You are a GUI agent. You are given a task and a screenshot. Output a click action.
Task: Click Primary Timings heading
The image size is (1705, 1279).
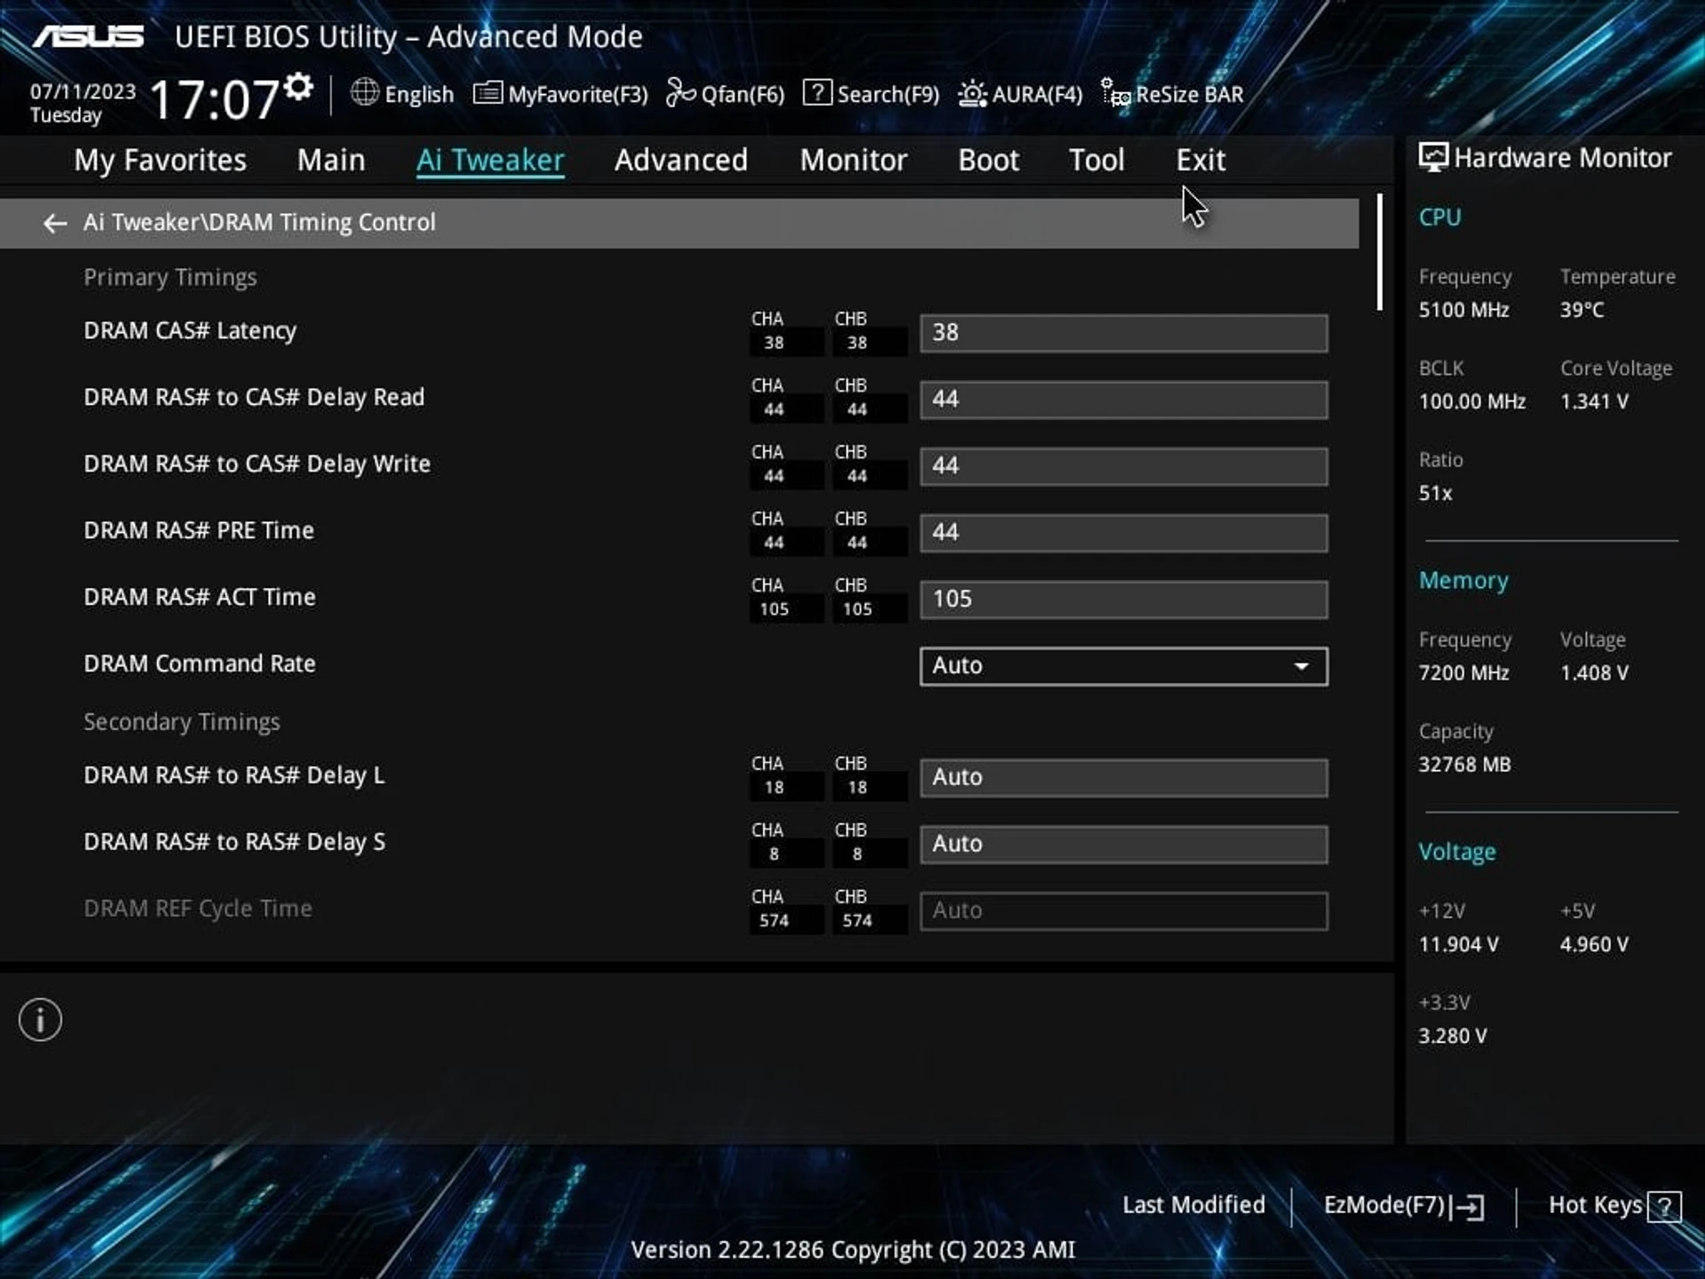click(170, 277)
